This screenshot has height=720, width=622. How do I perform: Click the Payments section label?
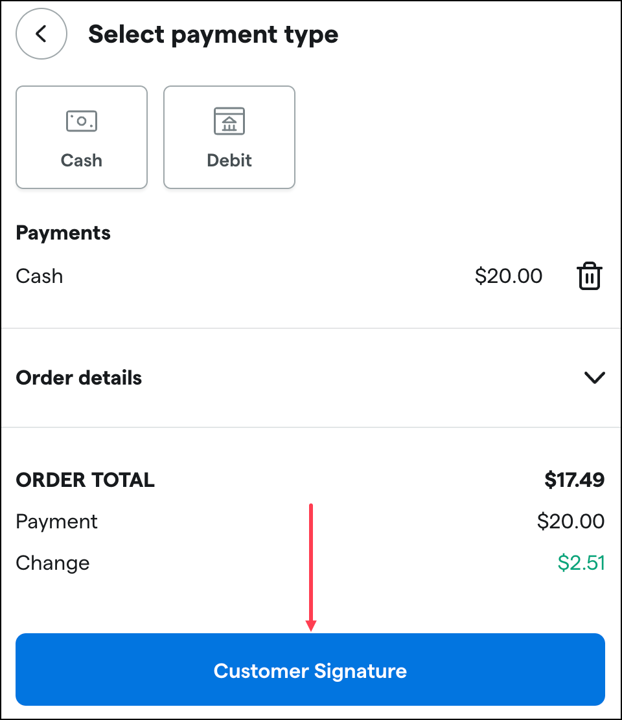63,233
